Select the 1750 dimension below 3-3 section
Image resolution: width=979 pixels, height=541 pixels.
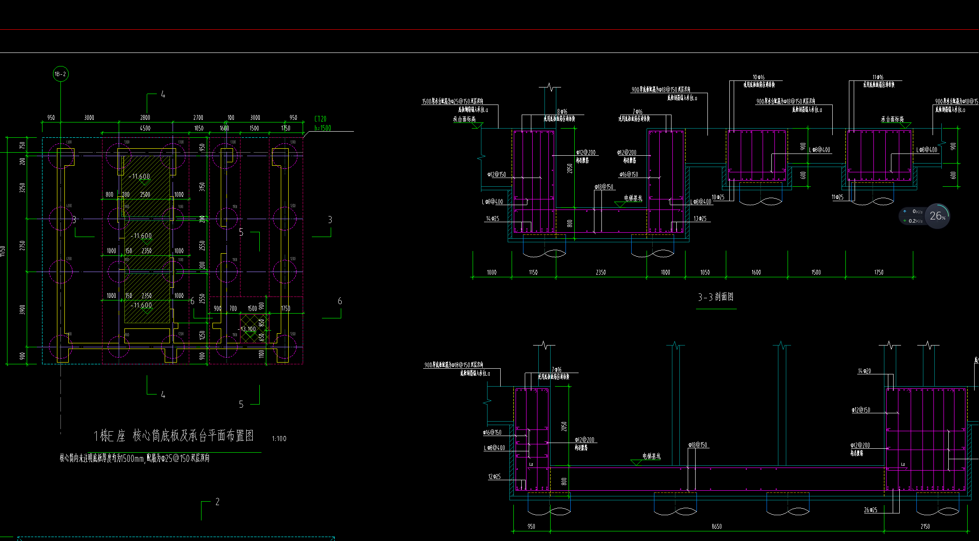pyautogui.click(x=879, y=272)
